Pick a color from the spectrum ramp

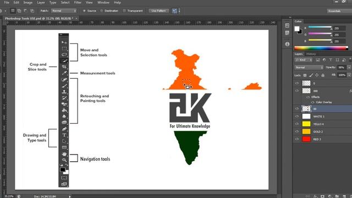[x=321, y=48]
